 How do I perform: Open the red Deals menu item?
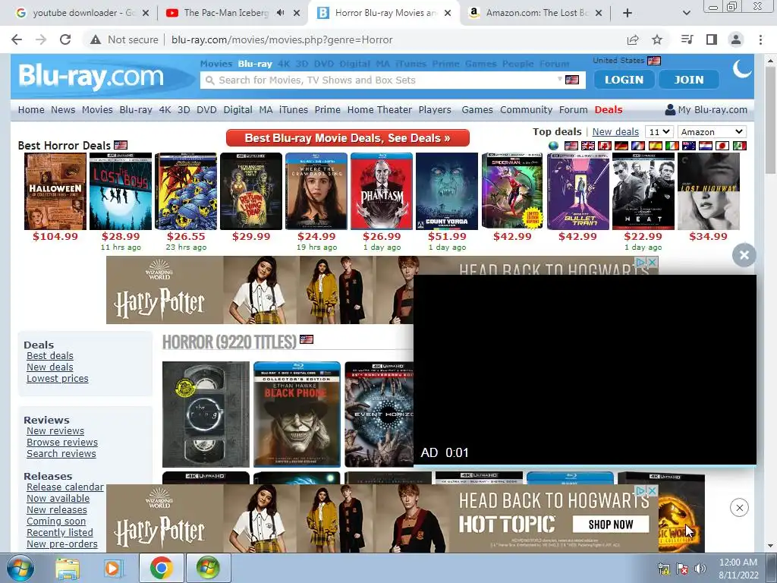(609, 109)
